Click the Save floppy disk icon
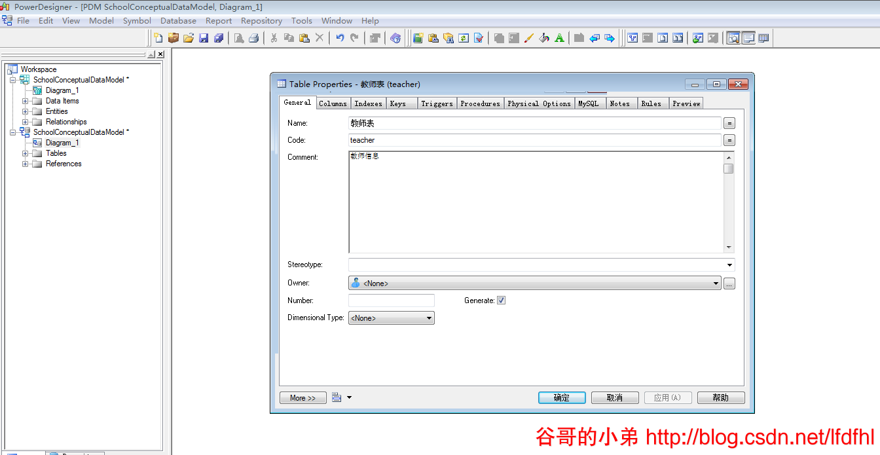Image resolution: width=880 pixels, height=455 pixels. (x=204, y=38)
